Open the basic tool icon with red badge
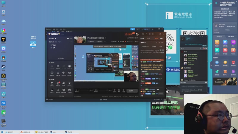 (58, 83)
